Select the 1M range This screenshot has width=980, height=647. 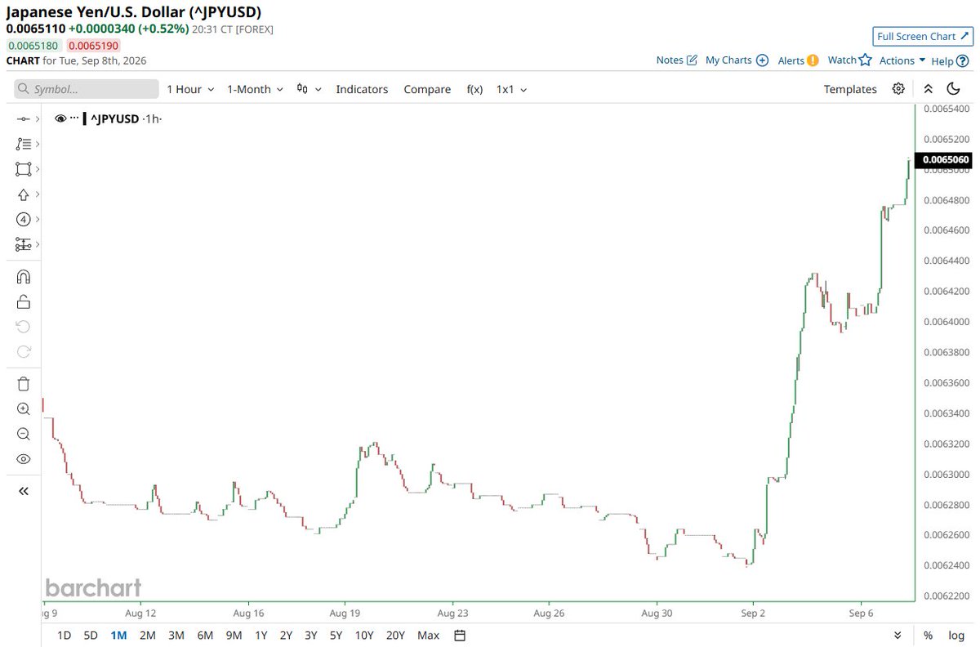118,635
